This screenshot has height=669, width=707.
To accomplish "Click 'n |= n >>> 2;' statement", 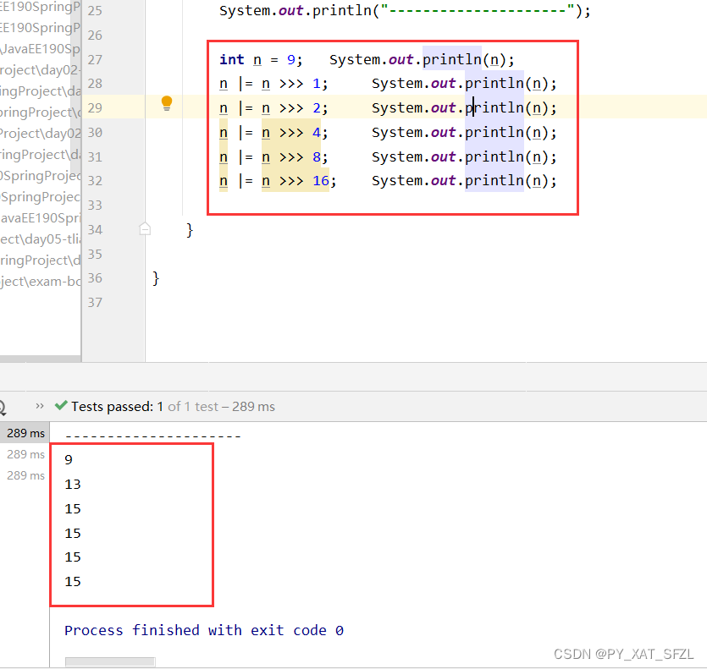I will click(x=273, y=108).
